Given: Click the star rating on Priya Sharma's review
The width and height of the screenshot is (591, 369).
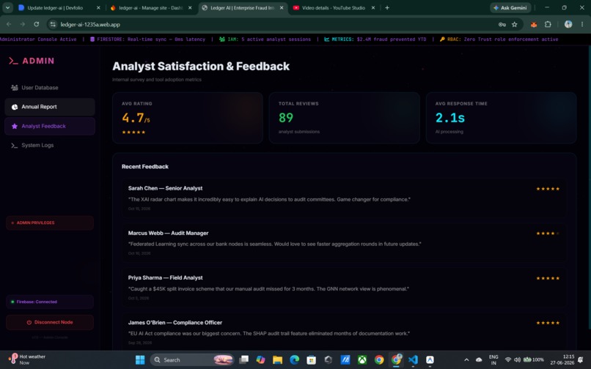Looking at the screenshot, I should [548, 278].
